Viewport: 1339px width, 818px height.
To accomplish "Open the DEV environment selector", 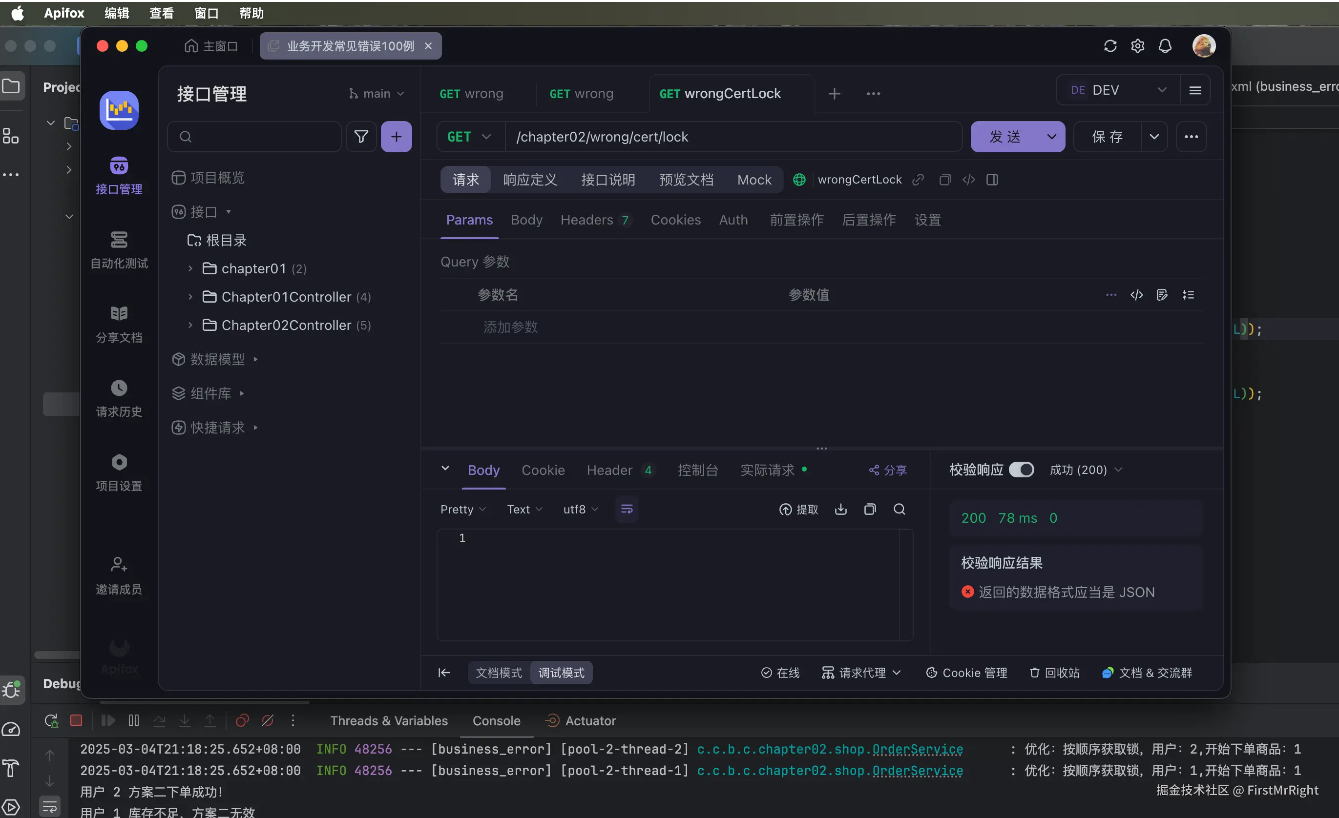I will (1118, 90).
